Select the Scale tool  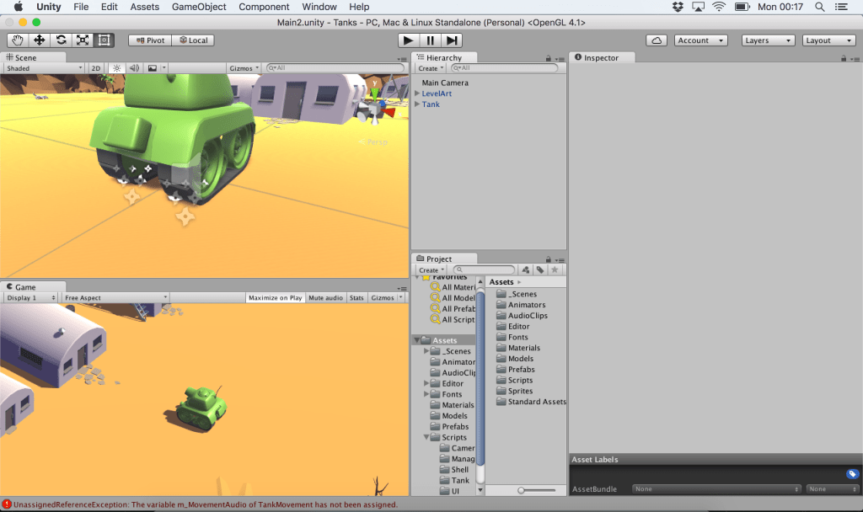[x=82, y=40]
